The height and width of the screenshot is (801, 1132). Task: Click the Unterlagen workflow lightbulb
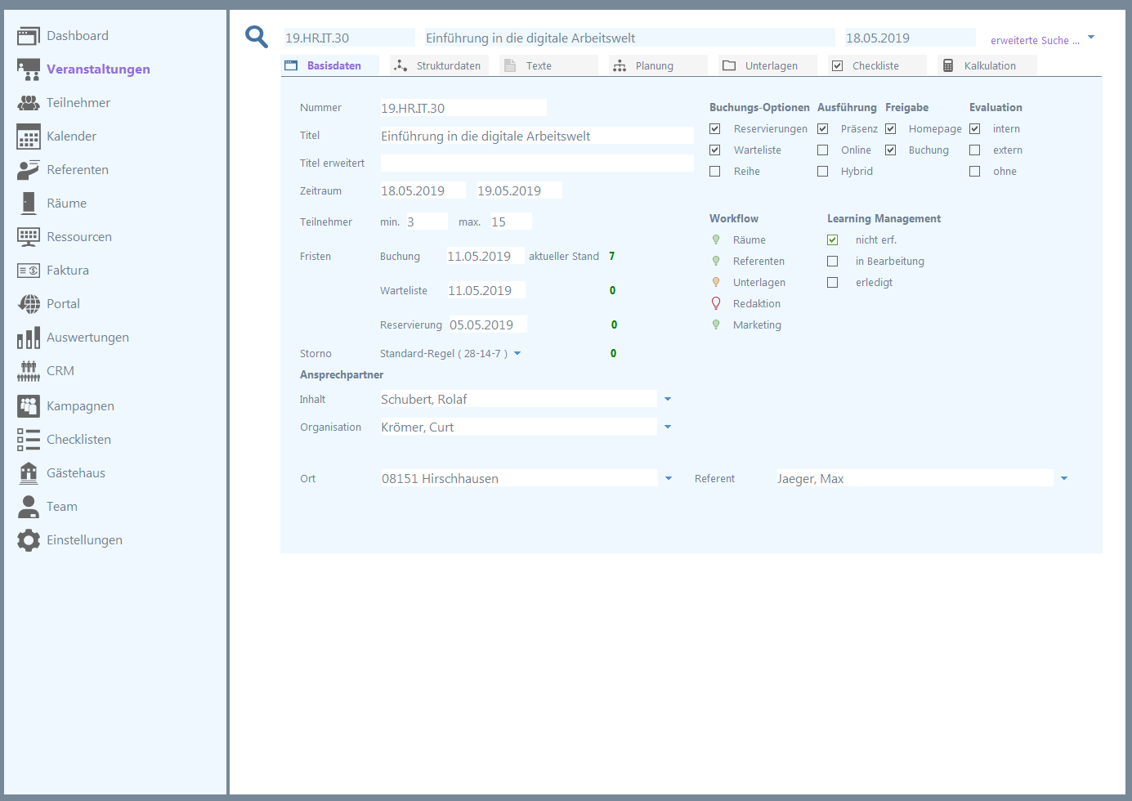tap(716, 283)
